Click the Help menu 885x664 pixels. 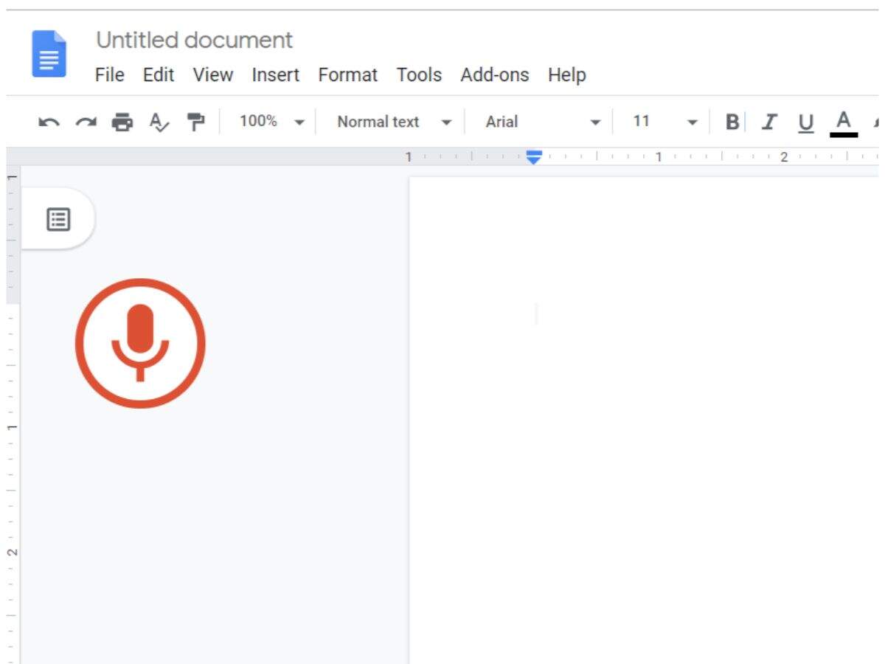coord(567,75)
